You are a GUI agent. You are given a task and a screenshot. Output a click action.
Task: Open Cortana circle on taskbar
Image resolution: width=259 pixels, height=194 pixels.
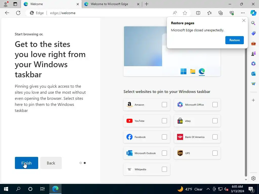tap(30, 189)
